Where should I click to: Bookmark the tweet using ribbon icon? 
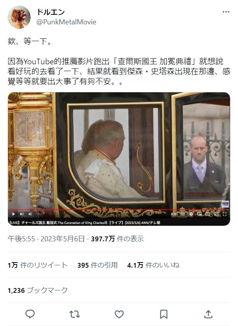point(164,314)
